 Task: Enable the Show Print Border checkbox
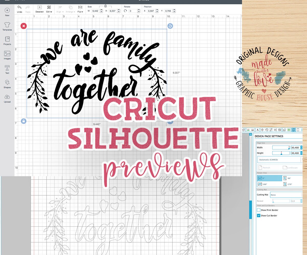point(258,210)
